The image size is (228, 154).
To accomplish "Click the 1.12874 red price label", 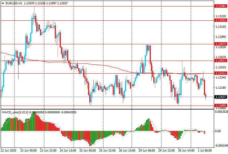I will pyautogui.click(x=221, y=44).
